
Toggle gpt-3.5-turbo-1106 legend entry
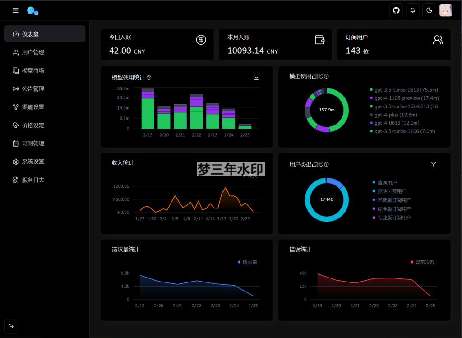click(x=402, y=131)
